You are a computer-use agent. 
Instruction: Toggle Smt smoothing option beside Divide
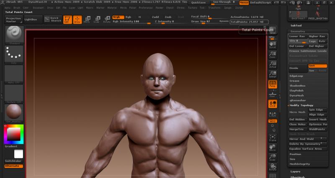pyautogui.click(x=317, y=66)
